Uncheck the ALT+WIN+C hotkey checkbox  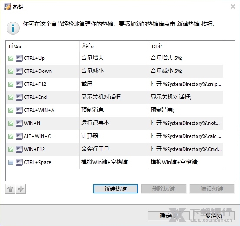pyautogui.click(x=11, y=136)
